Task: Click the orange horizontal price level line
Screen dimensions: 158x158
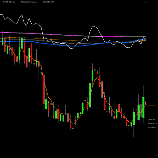Action: click(151, 106)
